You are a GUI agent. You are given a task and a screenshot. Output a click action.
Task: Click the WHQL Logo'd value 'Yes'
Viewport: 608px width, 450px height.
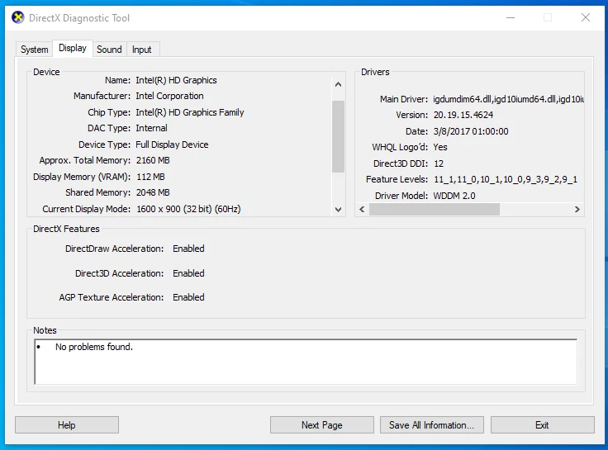pyautogui.click(x=440, y=147)
